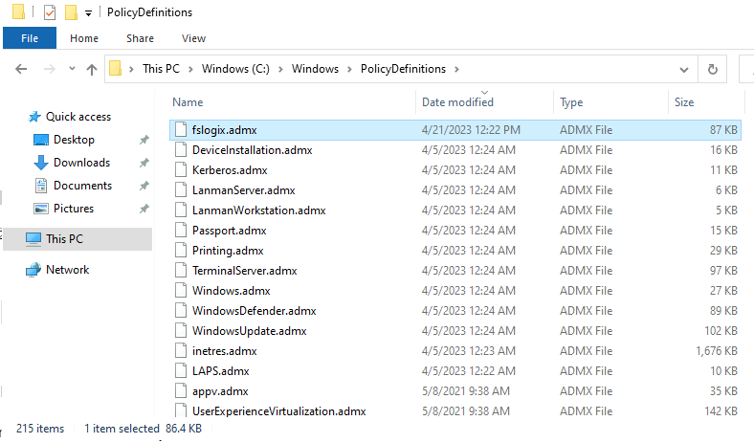
Task: Click the Windows.admx file icon
Action: tap(181, 290)
